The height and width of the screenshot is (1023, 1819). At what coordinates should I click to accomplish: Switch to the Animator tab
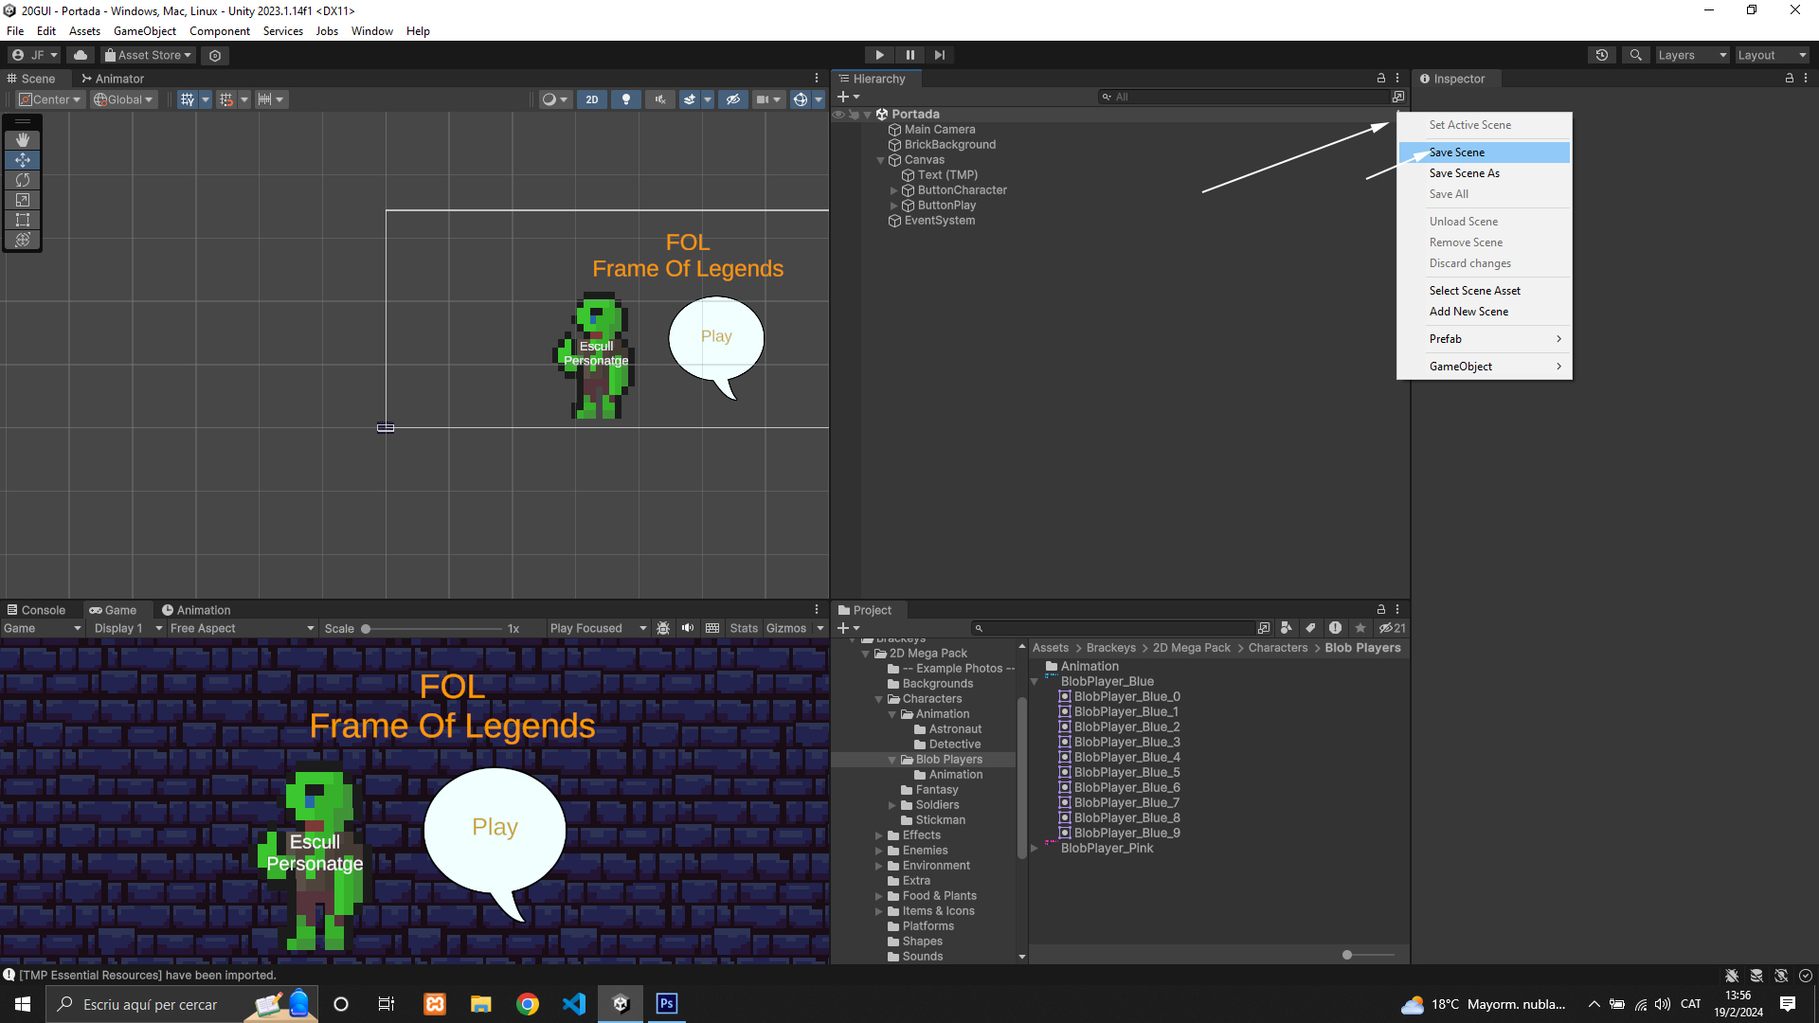113,79
